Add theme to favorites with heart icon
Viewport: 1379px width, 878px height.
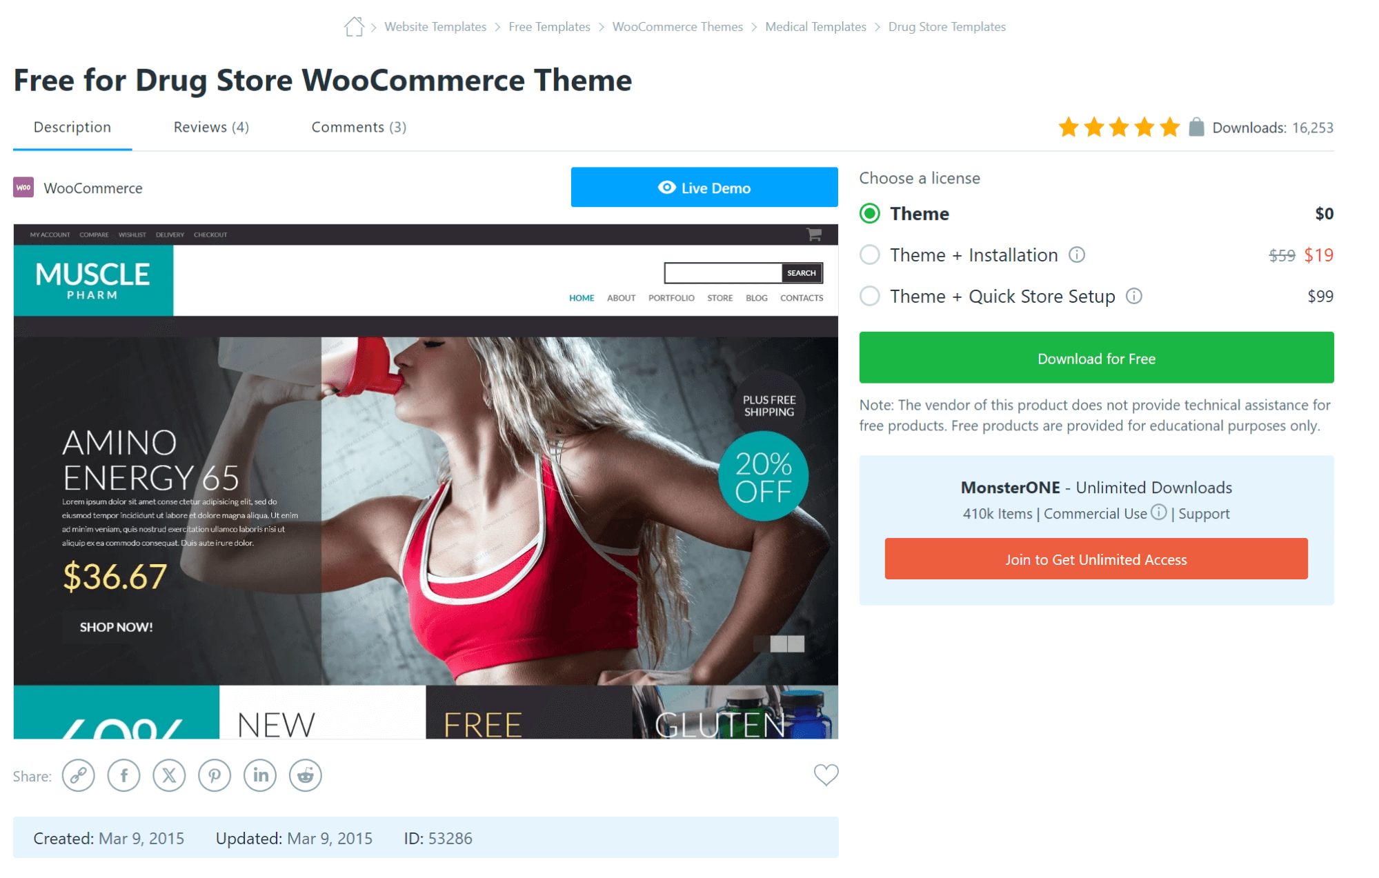[826, 775]
